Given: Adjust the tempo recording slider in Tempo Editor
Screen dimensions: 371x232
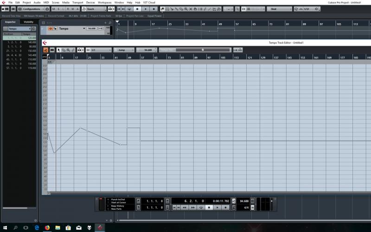Looking at the screenshot, I should click(x=203, y=50).
